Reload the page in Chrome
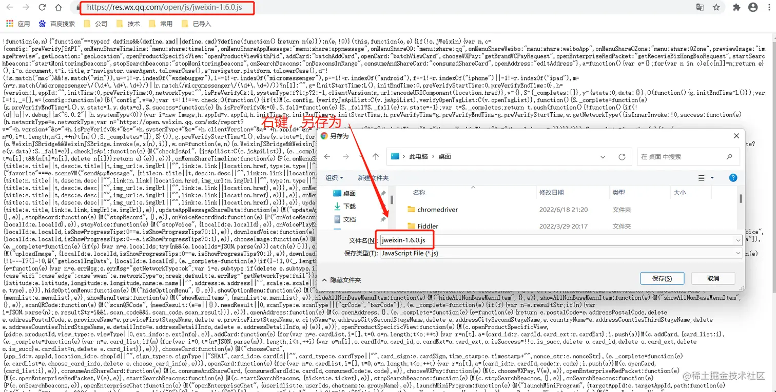This screenshot has height=392, width=776. [42, 8]
